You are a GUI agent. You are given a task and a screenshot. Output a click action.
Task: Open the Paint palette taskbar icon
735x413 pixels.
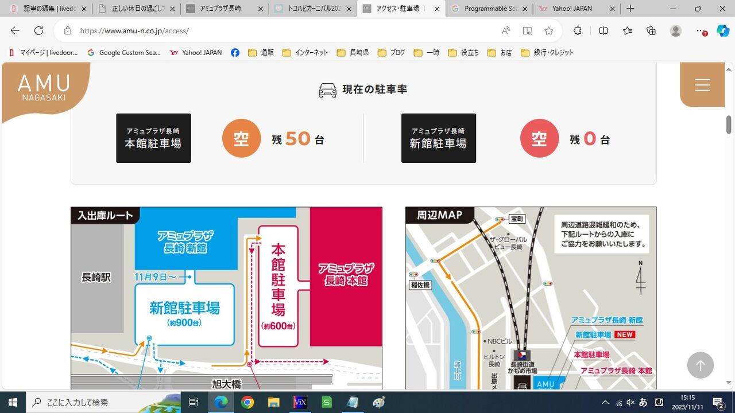click(379, 402)
